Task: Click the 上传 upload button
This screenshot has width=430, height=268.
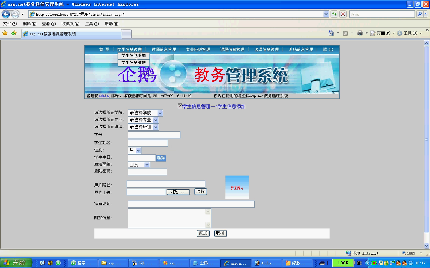Action: pyautogui.click(x=201, y=191)
